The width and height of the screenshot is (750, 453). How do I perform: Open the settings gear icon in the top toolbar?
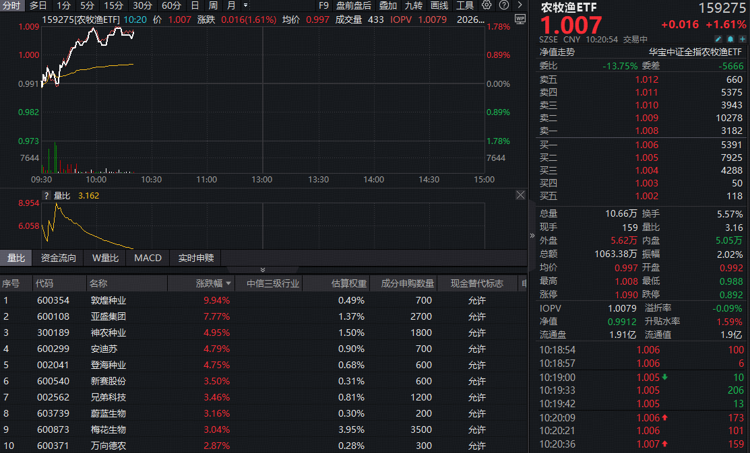pyautogui.click(x=487, y=5)
